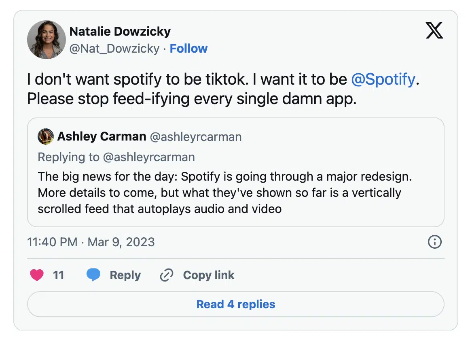The width and height of the screenshot is (470, 341).
Task: Click the Replying to @ashleyrcarman line
Action: click(x=116, y=157)
